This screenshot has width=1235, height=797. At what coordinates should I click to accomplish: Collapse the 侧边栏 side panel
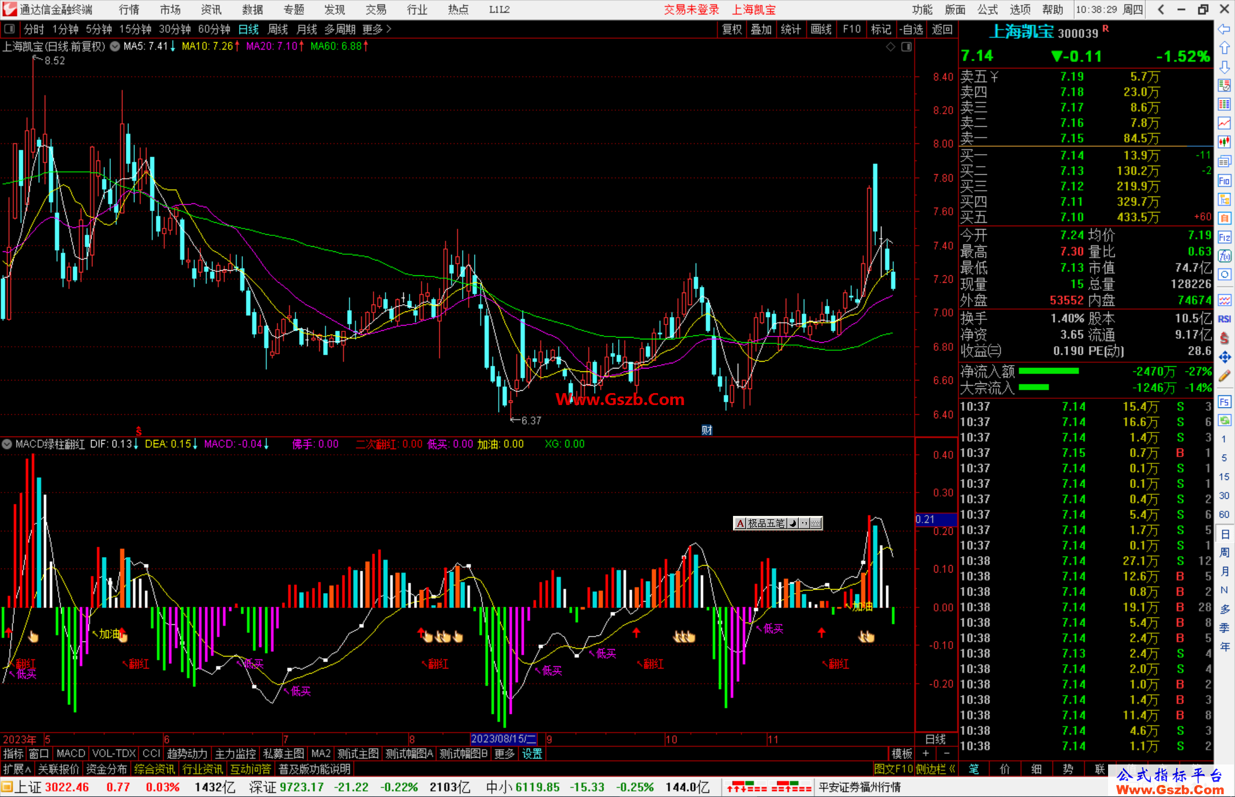click(936, 769)
